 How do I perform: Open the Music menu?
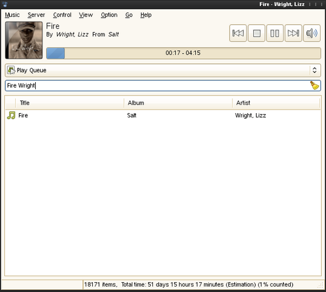(x=12, y=15)
